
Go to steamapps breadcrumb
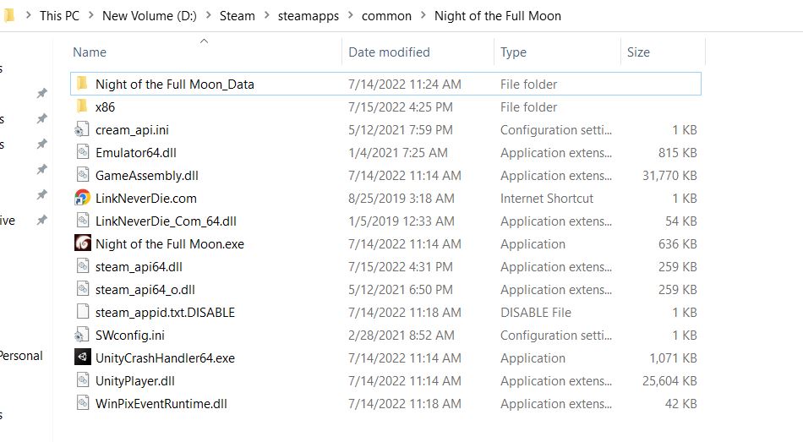click(x=309, y=16)
